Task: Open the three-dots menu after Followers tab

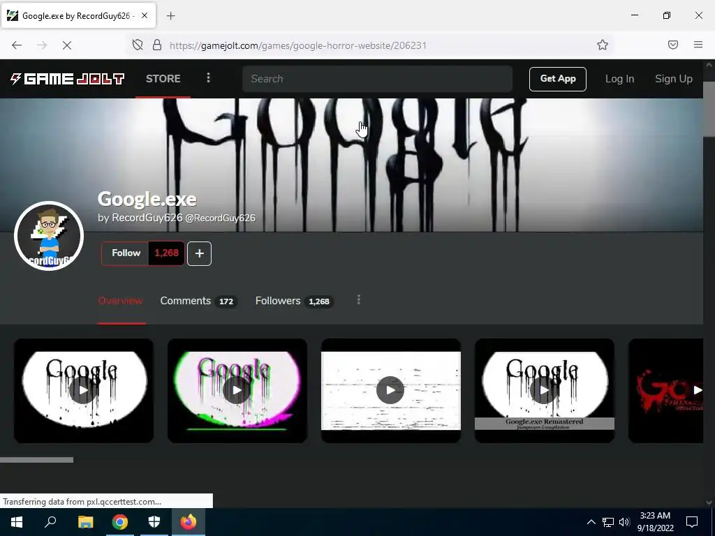Action: pos(359,300)
